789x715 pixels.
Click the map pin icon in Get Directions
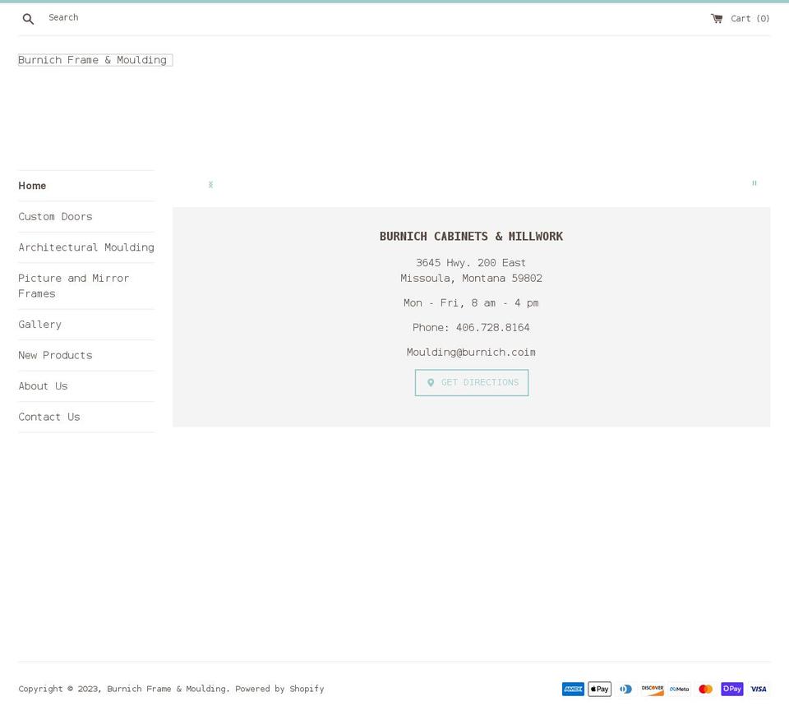(431, 383)
